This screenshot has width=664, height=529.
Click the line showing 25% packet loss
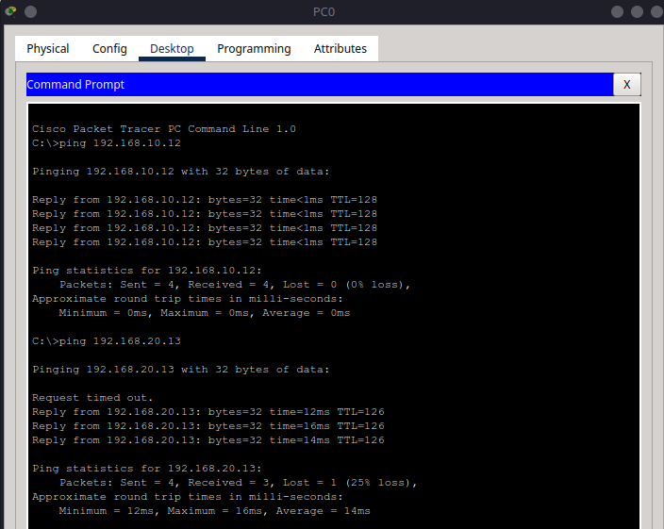[x=238, y=483]
